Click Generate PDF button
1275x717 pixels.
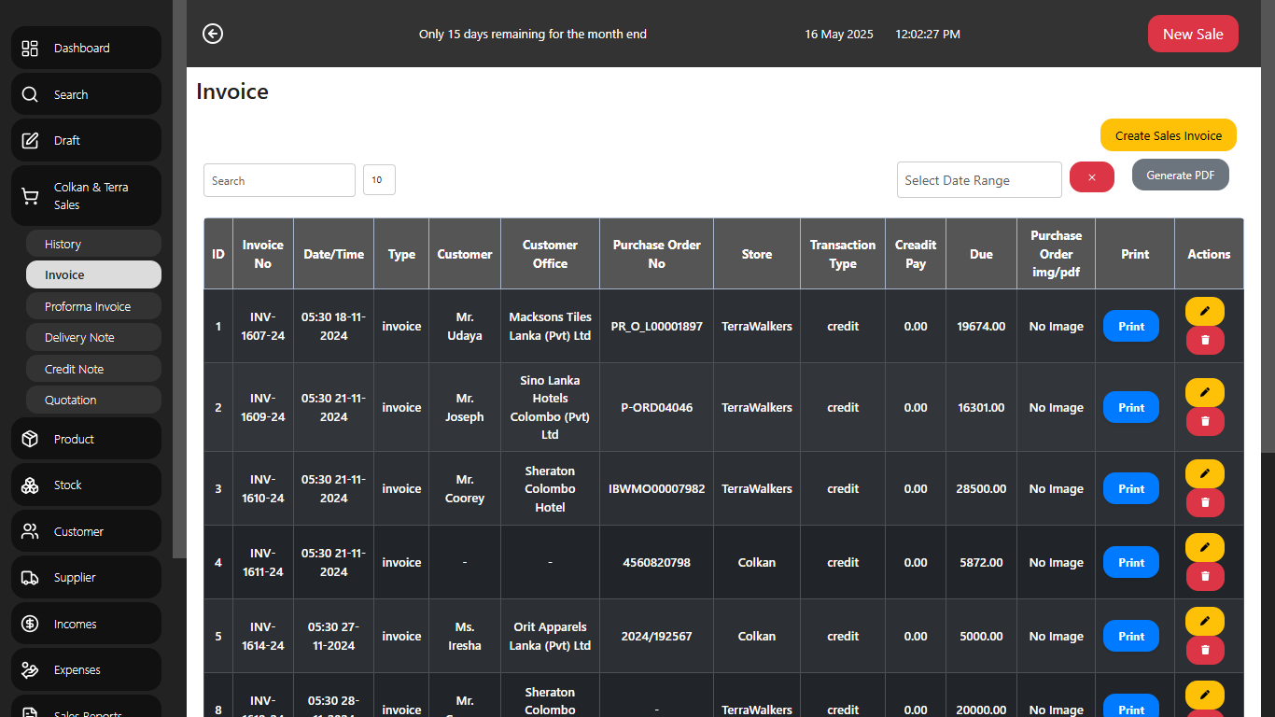point(1181,175)
